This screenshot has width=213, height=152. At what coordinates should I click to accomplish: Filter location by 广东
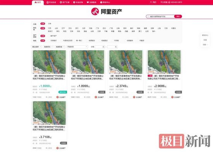pos(97,28)
